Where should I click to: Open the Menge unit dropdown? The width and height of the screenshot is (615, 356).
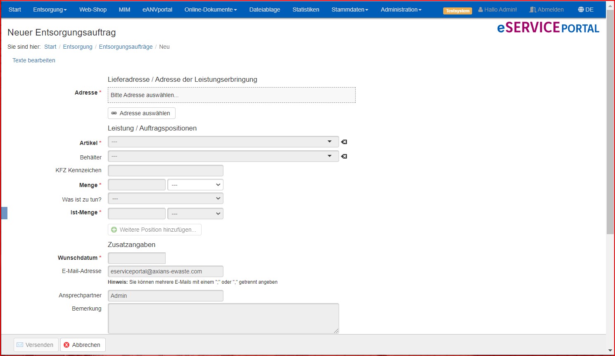195,185
